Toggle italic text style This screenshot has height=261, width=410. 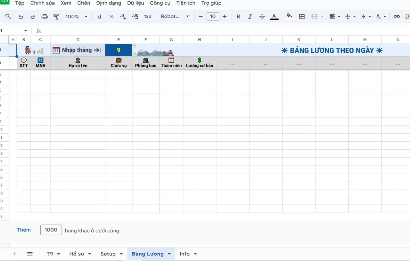pyautogui.click(x=250, y=17)
